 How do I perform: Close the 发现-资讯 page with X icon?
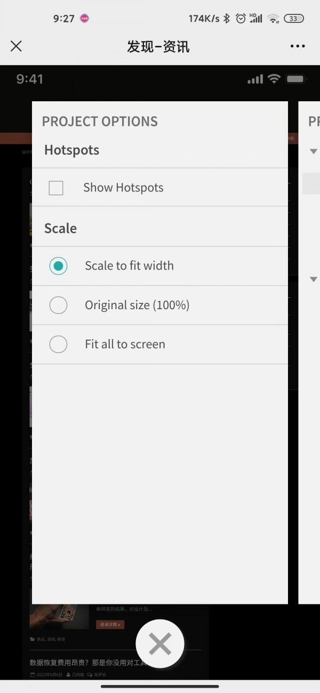tap(16, 46)
